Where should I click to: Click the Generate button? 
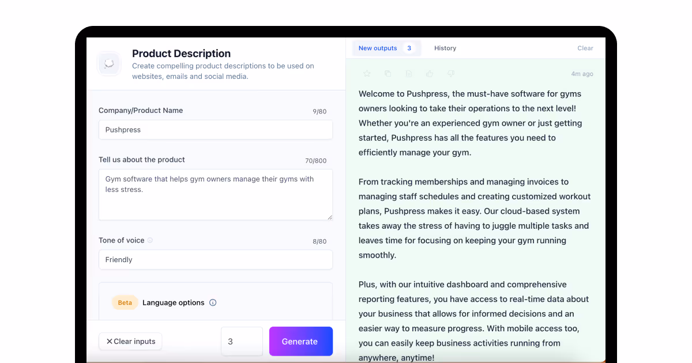click(301, 342)
